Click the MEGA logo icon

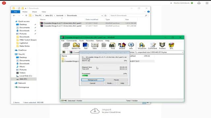pos(4,3)
